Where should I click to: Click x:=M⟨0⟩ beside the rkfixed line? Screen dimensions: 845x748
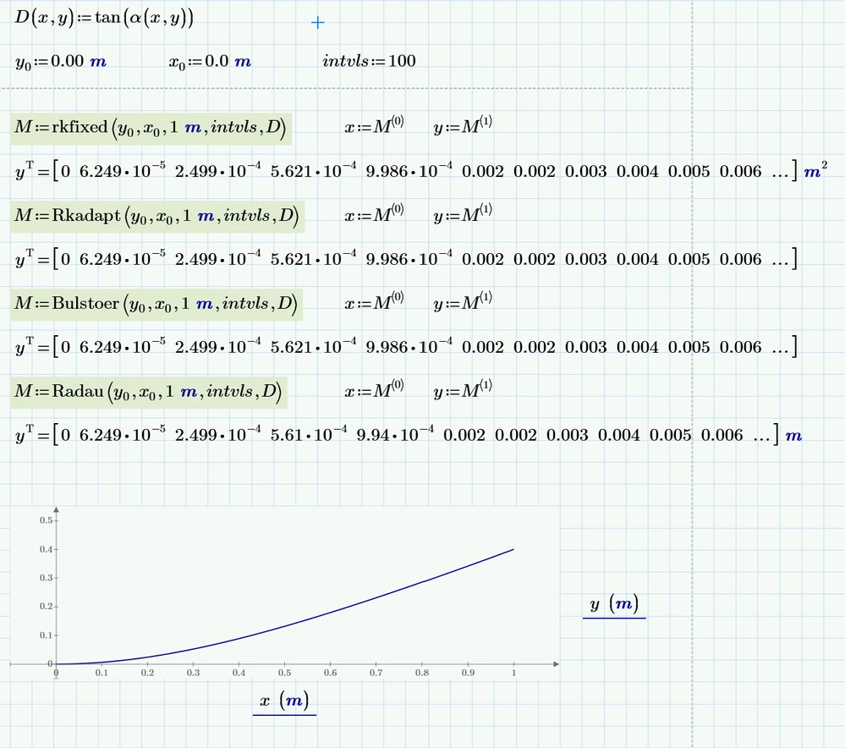point(374,126)
